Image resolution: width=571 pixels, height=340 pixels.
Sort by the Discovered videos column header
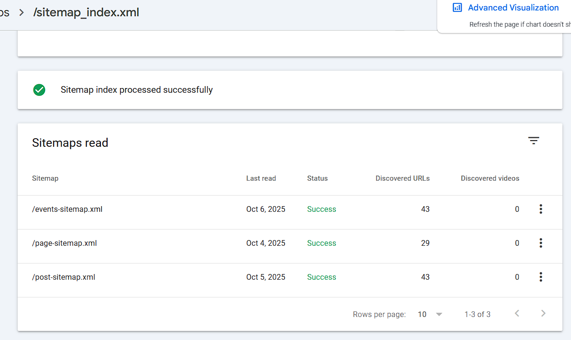point(490,178)
